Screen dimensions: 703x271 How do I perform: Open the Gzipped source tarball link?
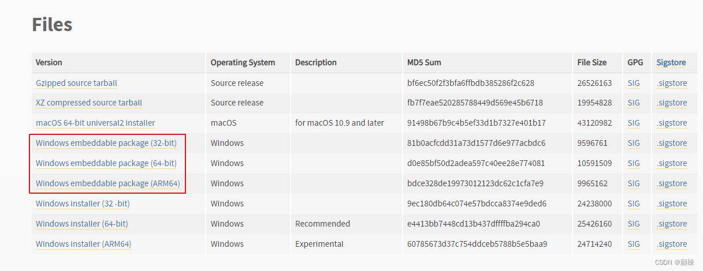[x=76, y=83]
